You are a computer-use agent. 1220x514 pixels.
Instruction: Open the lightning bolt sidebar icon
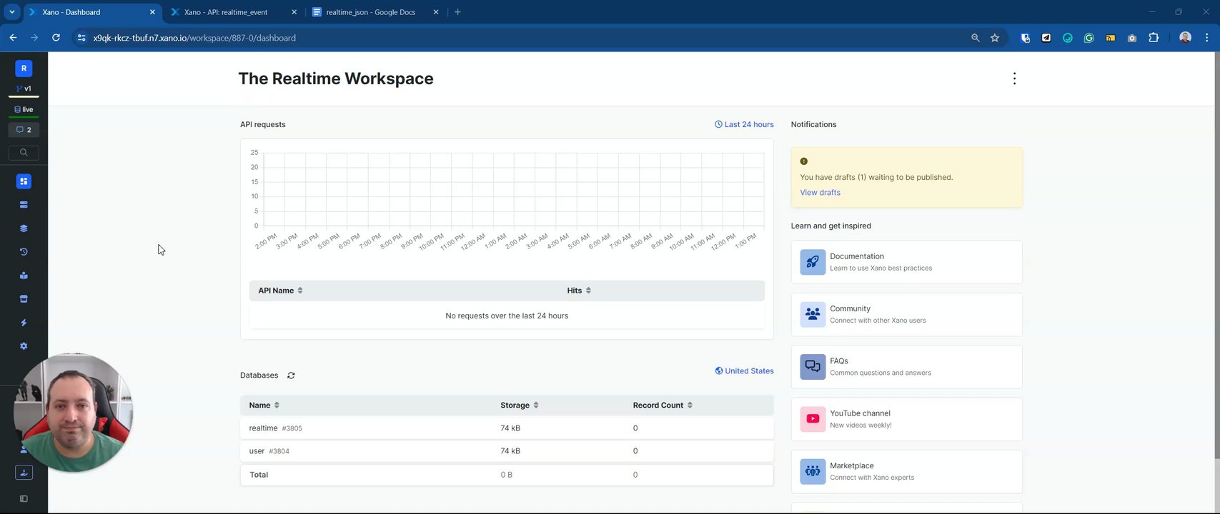pyautogui.click(x=24, y=323)
